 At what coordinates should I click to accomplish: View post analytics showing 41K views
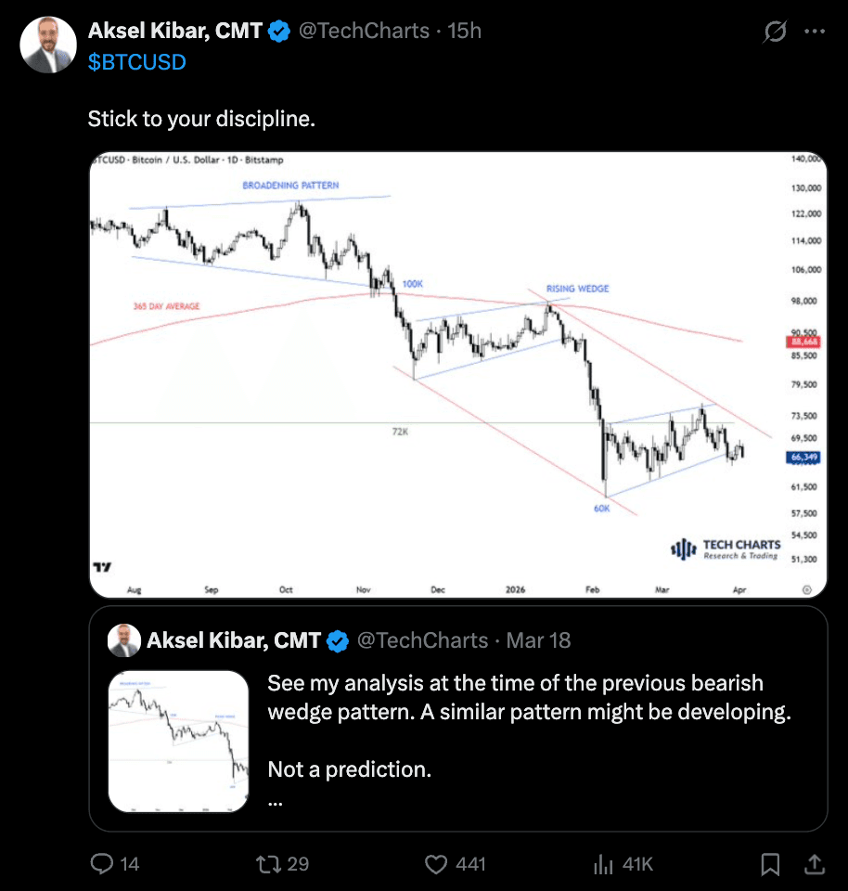(603, 864)
